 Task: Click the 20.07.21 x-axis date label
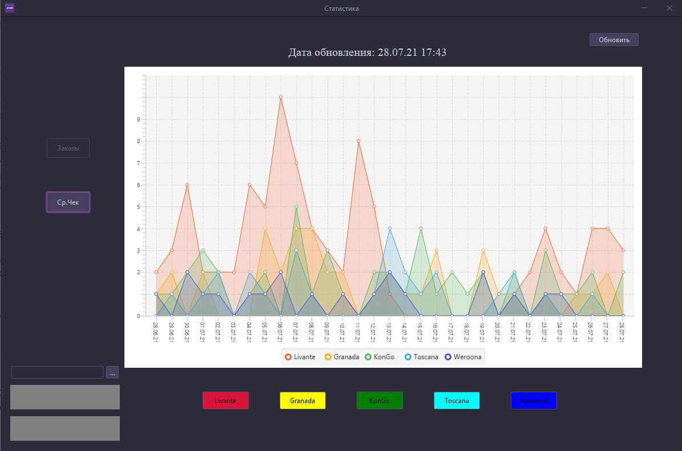[498, 332]
